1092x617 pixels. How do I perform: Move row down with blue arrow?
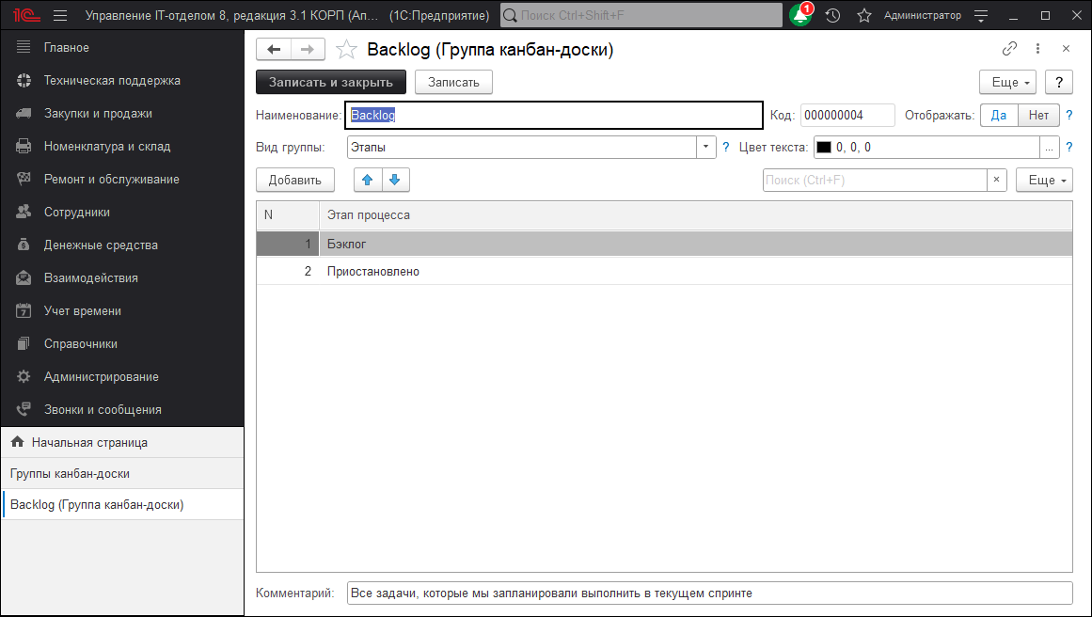click(395, 180)
